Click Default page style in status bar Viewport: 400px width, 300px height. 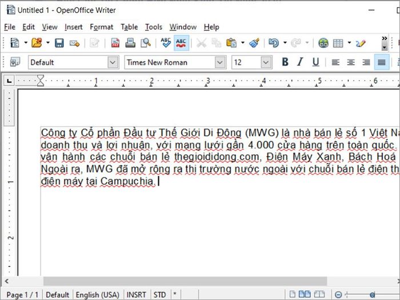[x=58, y=295]
